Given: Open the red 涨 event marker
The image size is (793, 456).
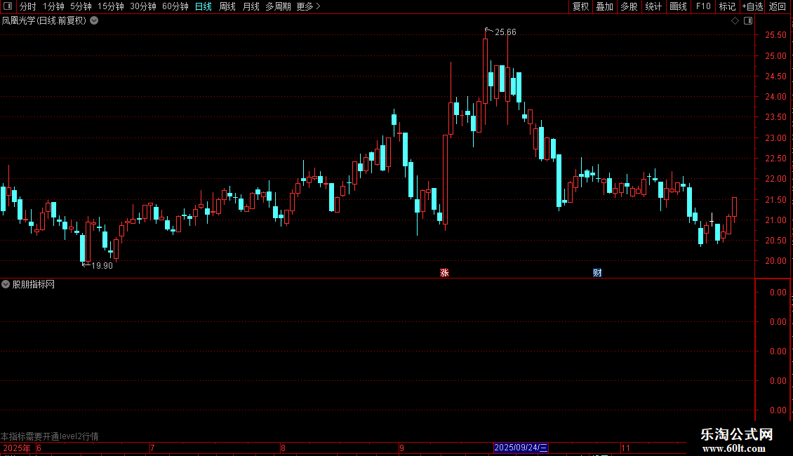Looking at the screenshot, I should [444, 273].
